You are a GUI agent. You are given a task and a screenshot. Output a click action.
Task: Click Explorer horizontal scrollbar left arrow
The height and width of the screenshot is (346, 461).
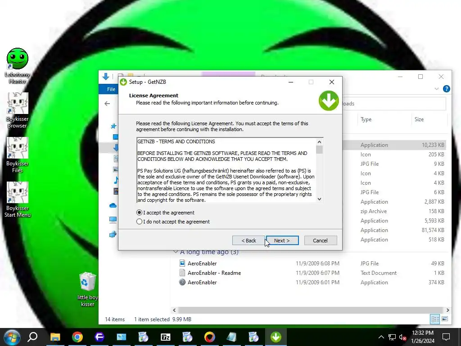(x=174, y=310)
